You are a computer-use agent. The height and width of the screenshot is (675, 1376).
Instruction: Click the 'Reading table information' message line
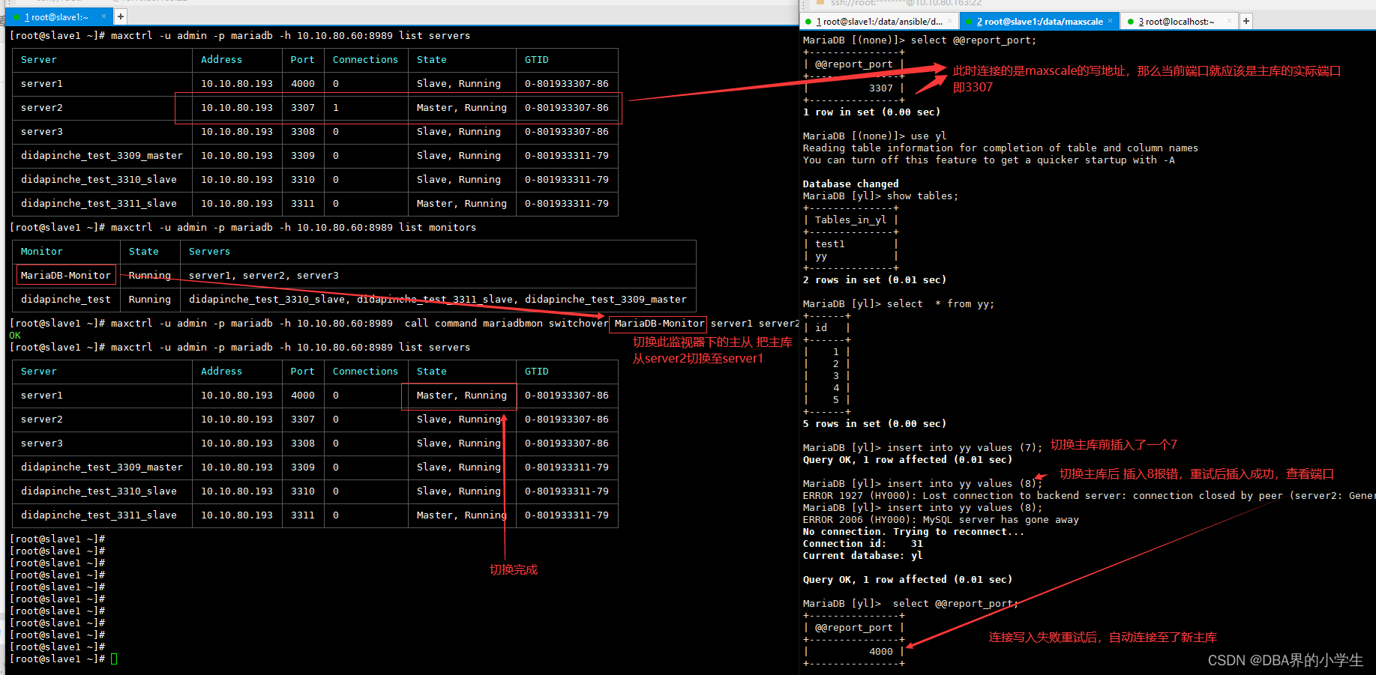[1000, 148]
